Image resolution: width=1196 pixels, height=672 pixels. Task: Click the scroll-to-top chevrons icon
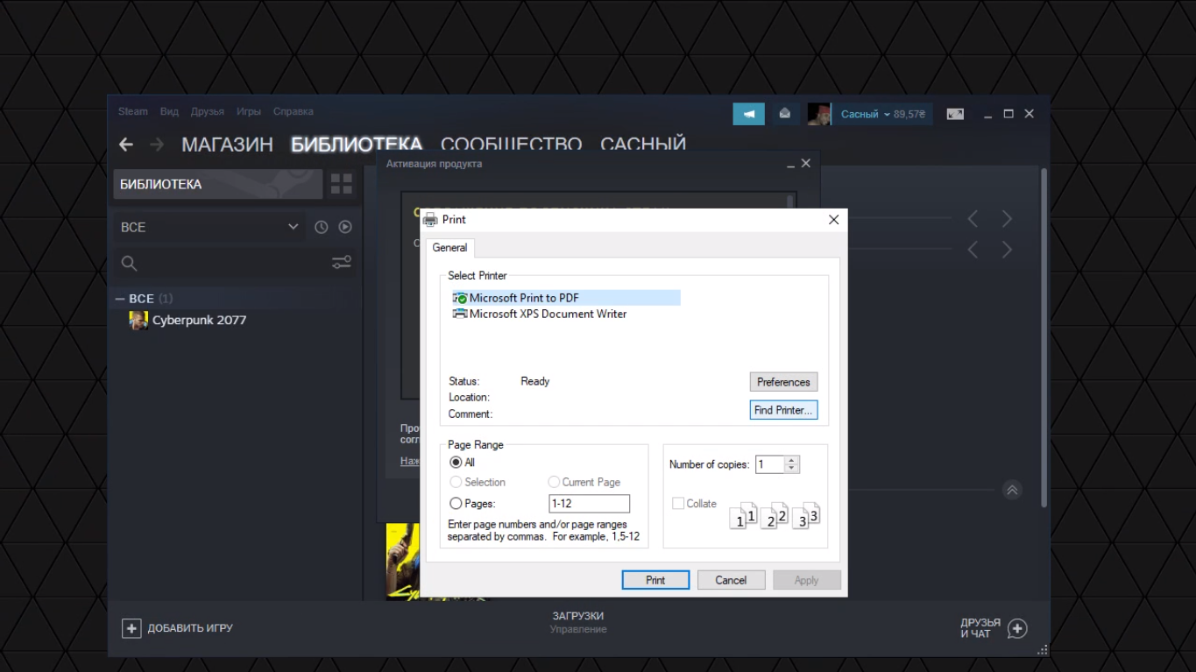click(x=1012, y=491)
